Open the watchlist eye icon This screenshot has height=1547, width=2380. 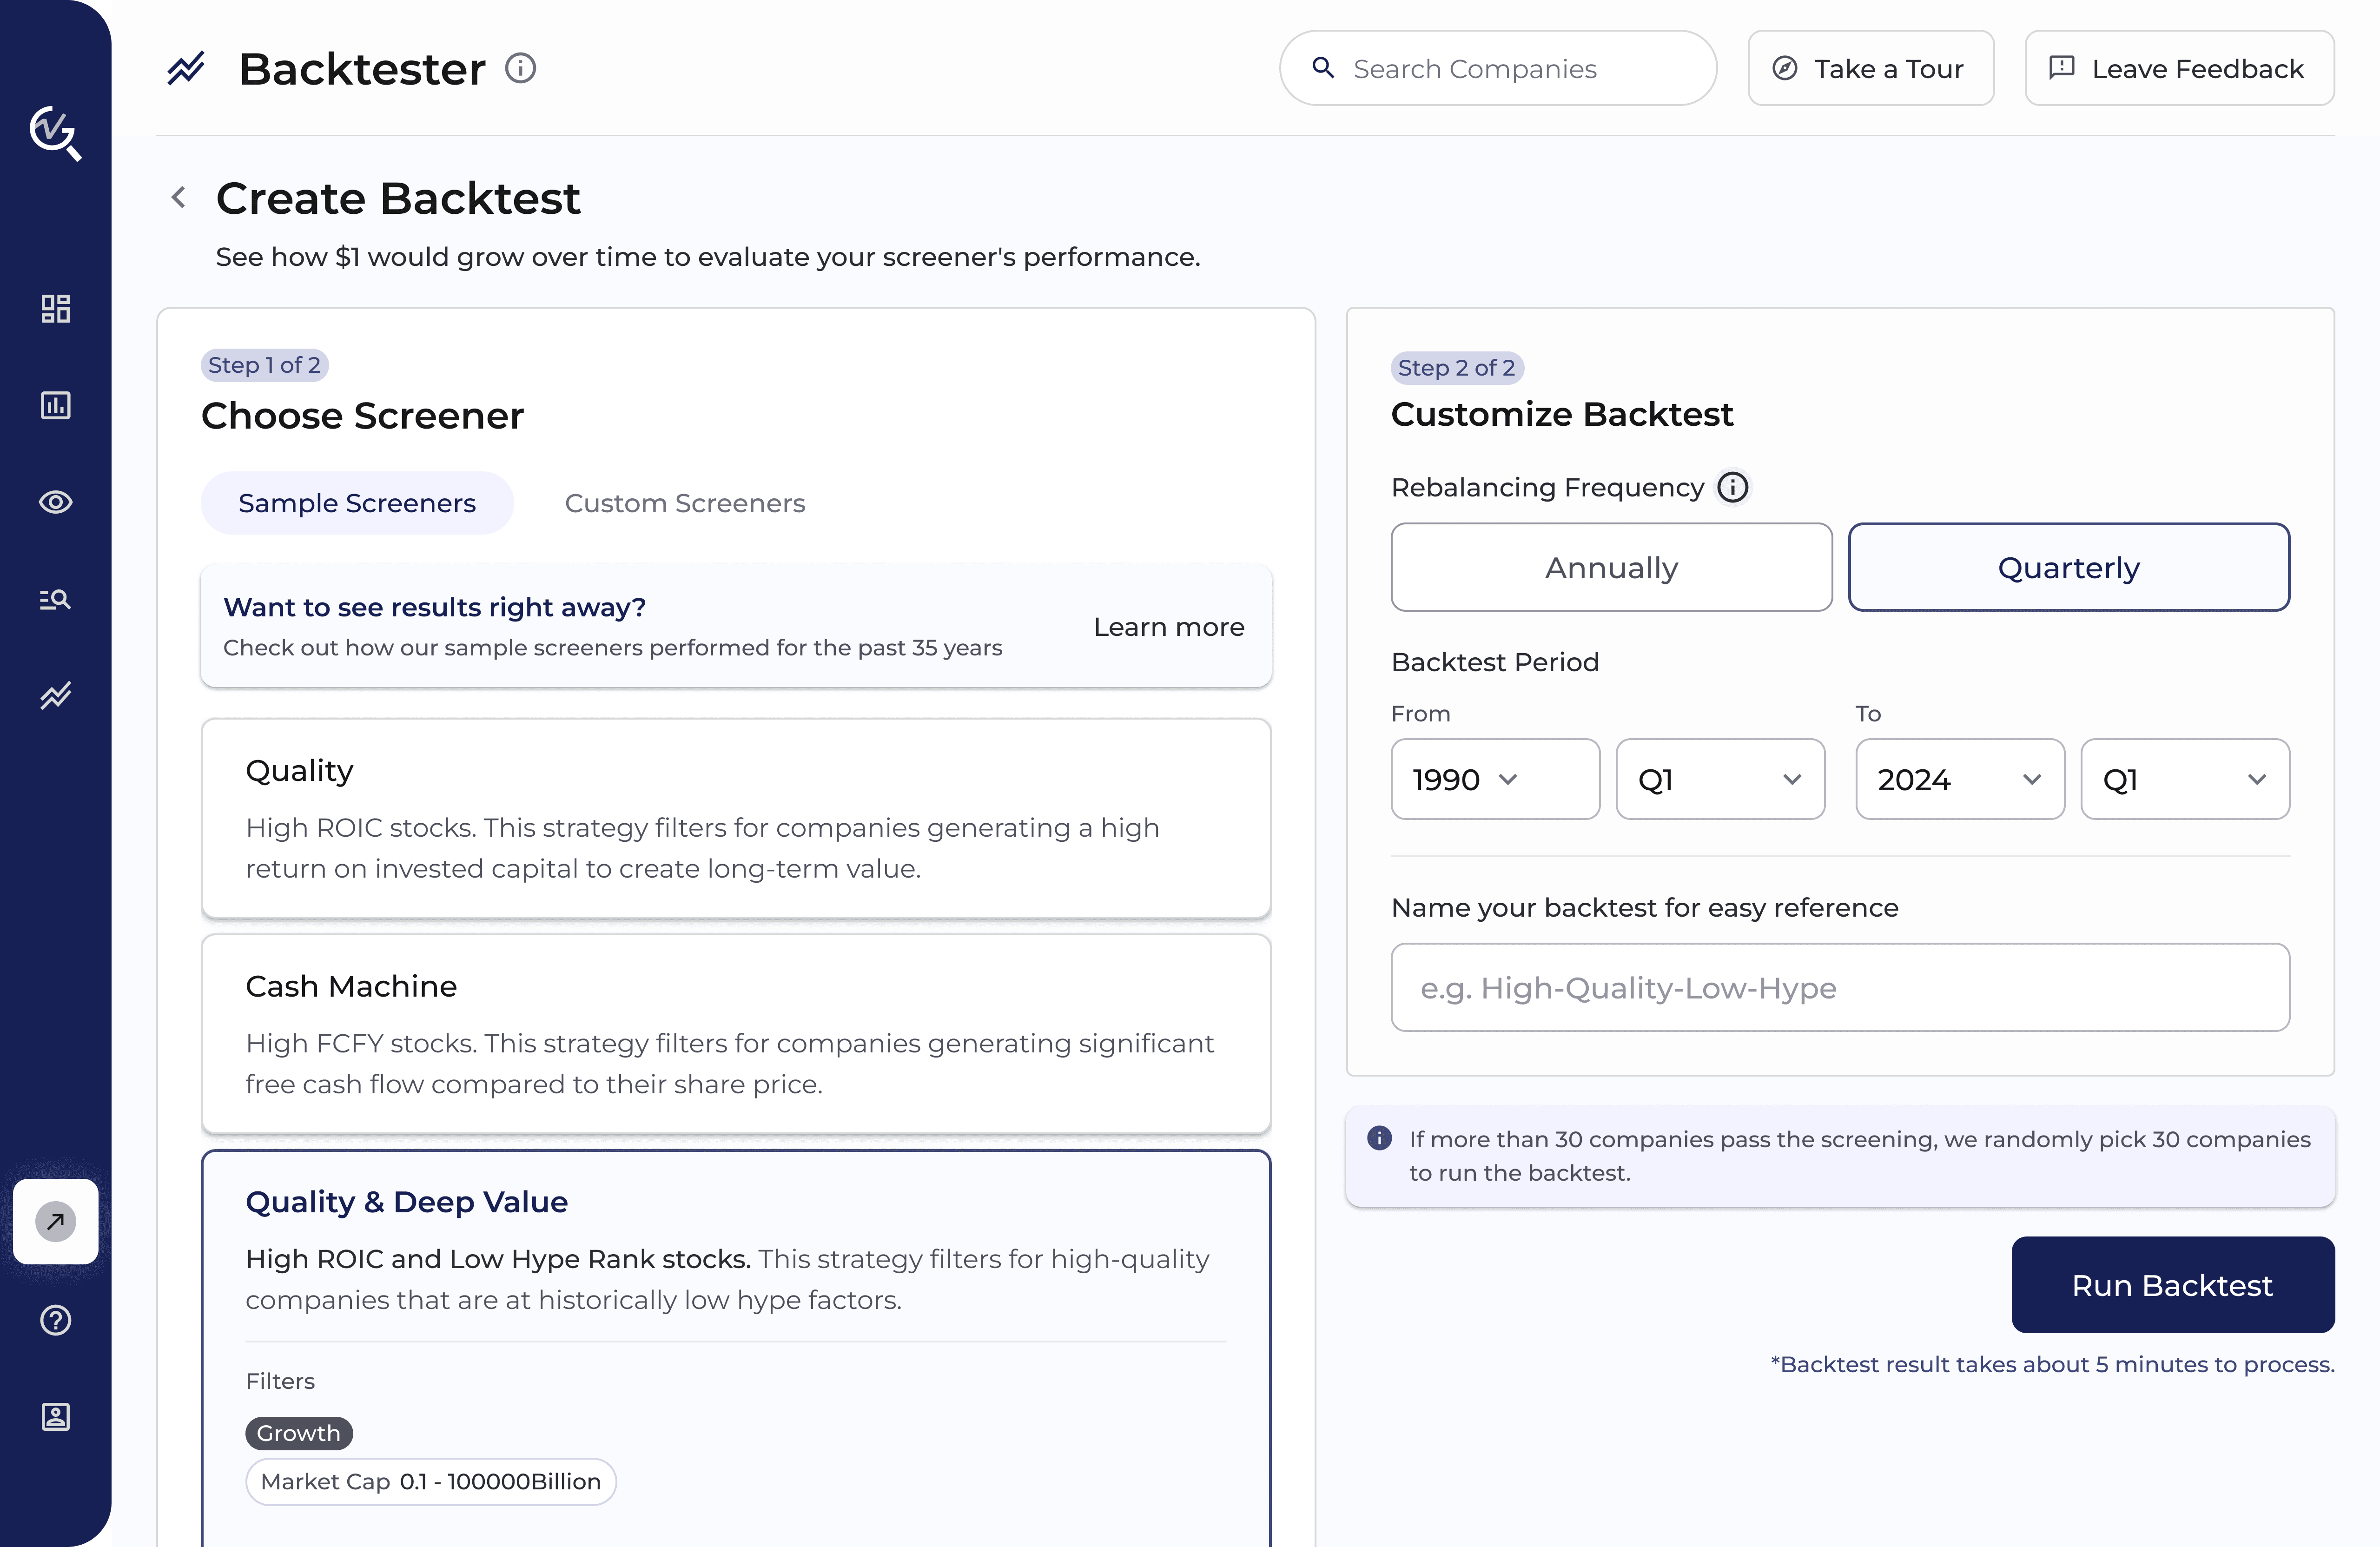point(55,502)
